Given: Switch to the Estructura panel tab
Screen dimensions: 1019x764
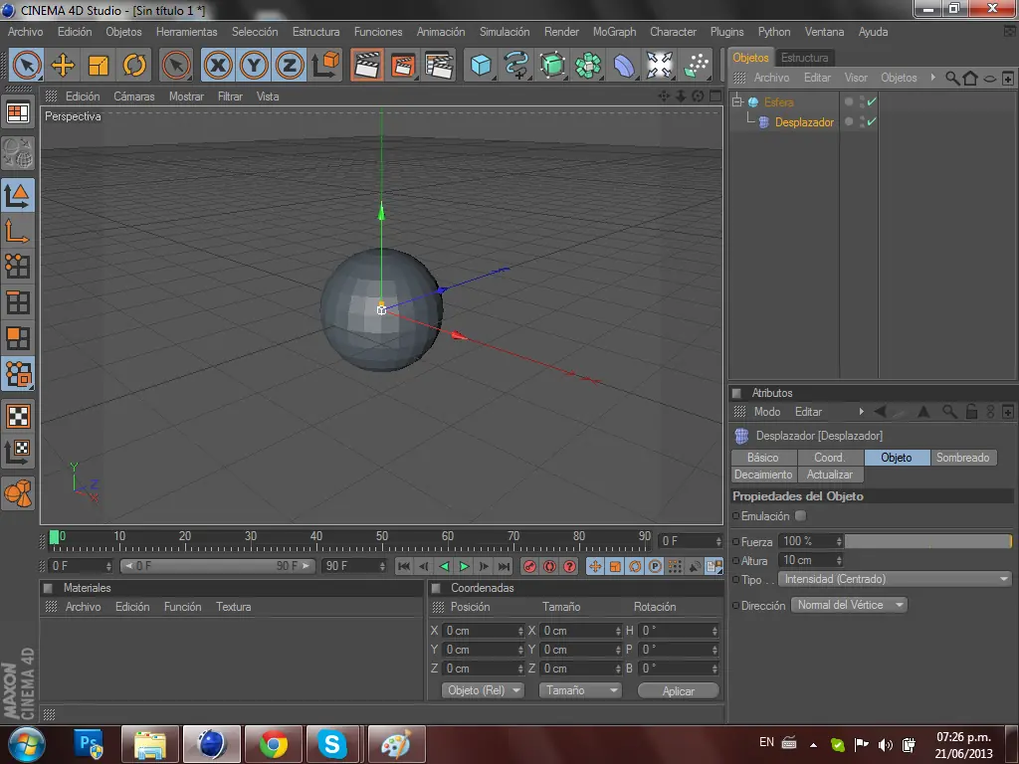Looking at the screenshot, I should tap(804, 58).
